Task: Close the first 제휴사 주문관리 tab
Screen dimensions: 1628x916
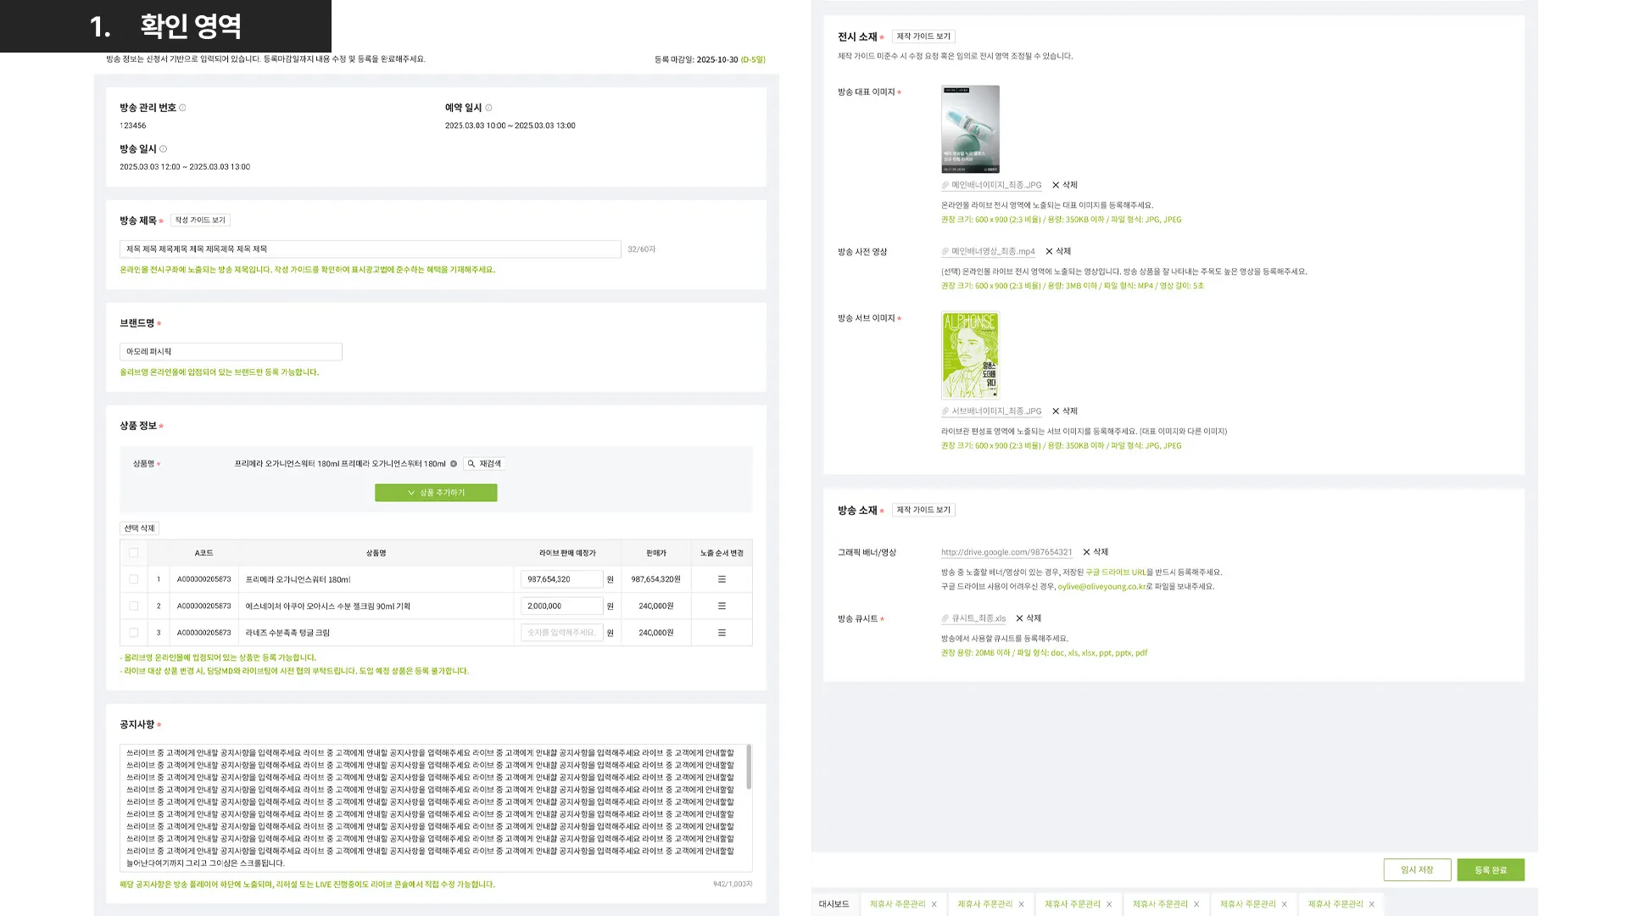Action: (934, 904)
